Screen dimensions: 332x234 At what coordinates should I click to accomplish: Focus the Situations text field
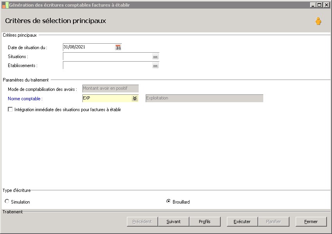[107, 57]
